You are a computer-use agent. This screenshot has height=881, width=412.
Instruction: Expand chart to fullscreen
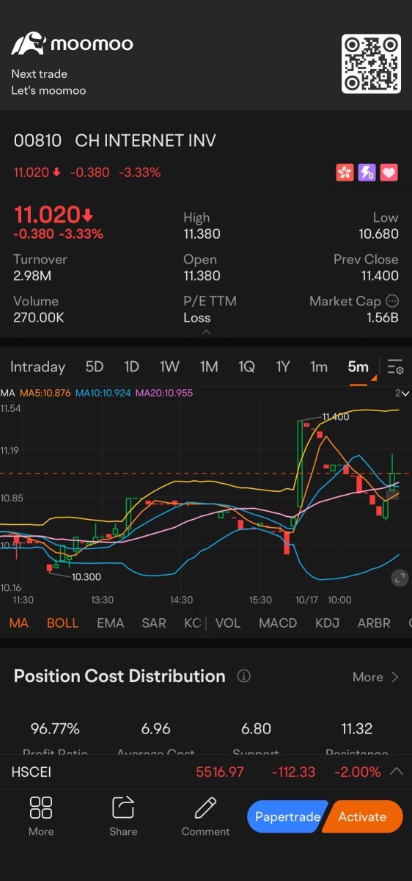click(400, 578)
